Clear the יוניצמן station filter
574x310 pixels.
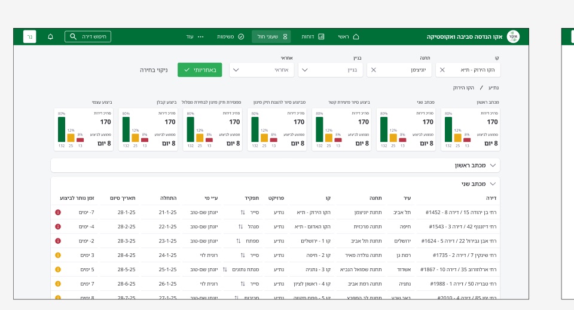click(x=373, y=70)
